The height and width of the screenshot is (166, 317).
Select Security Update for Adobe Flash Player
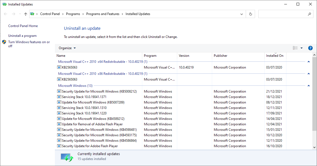pyautogui.click(x=90, y=146)
